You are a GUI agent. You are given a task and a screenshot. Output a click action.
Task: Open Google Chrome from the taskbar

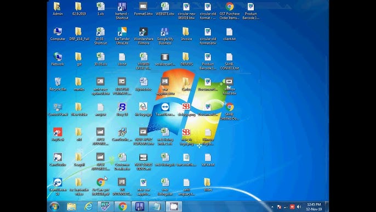(x=123, y=207)
